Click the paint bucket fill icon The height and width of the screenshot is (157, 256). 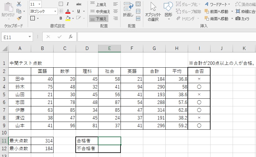point(68,18)
